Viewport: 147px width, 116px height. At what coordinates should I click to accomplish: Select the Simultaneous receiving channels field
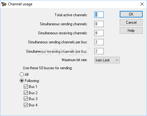pyautogui.click(x=99, y=33)
